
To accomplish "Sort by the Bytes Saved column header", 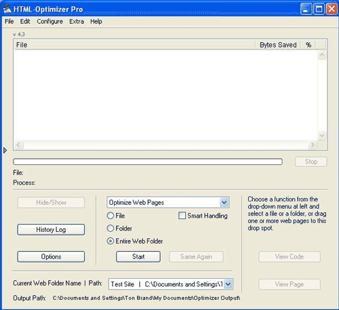I will [x=278, y=45].
